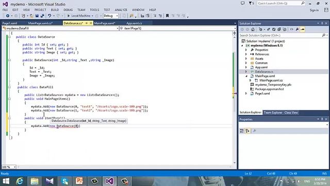Collapse the MainPageItems method outlining region
This screenshot has width=330, height=186.
tap(9, 99)
